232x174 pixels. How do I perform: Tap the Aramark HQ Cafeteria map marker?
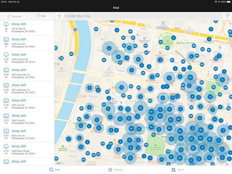click(85, 96)
